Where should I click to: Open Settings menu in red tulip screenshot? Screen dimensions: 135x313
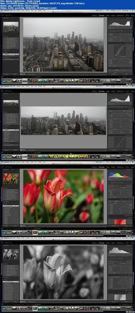27,162
